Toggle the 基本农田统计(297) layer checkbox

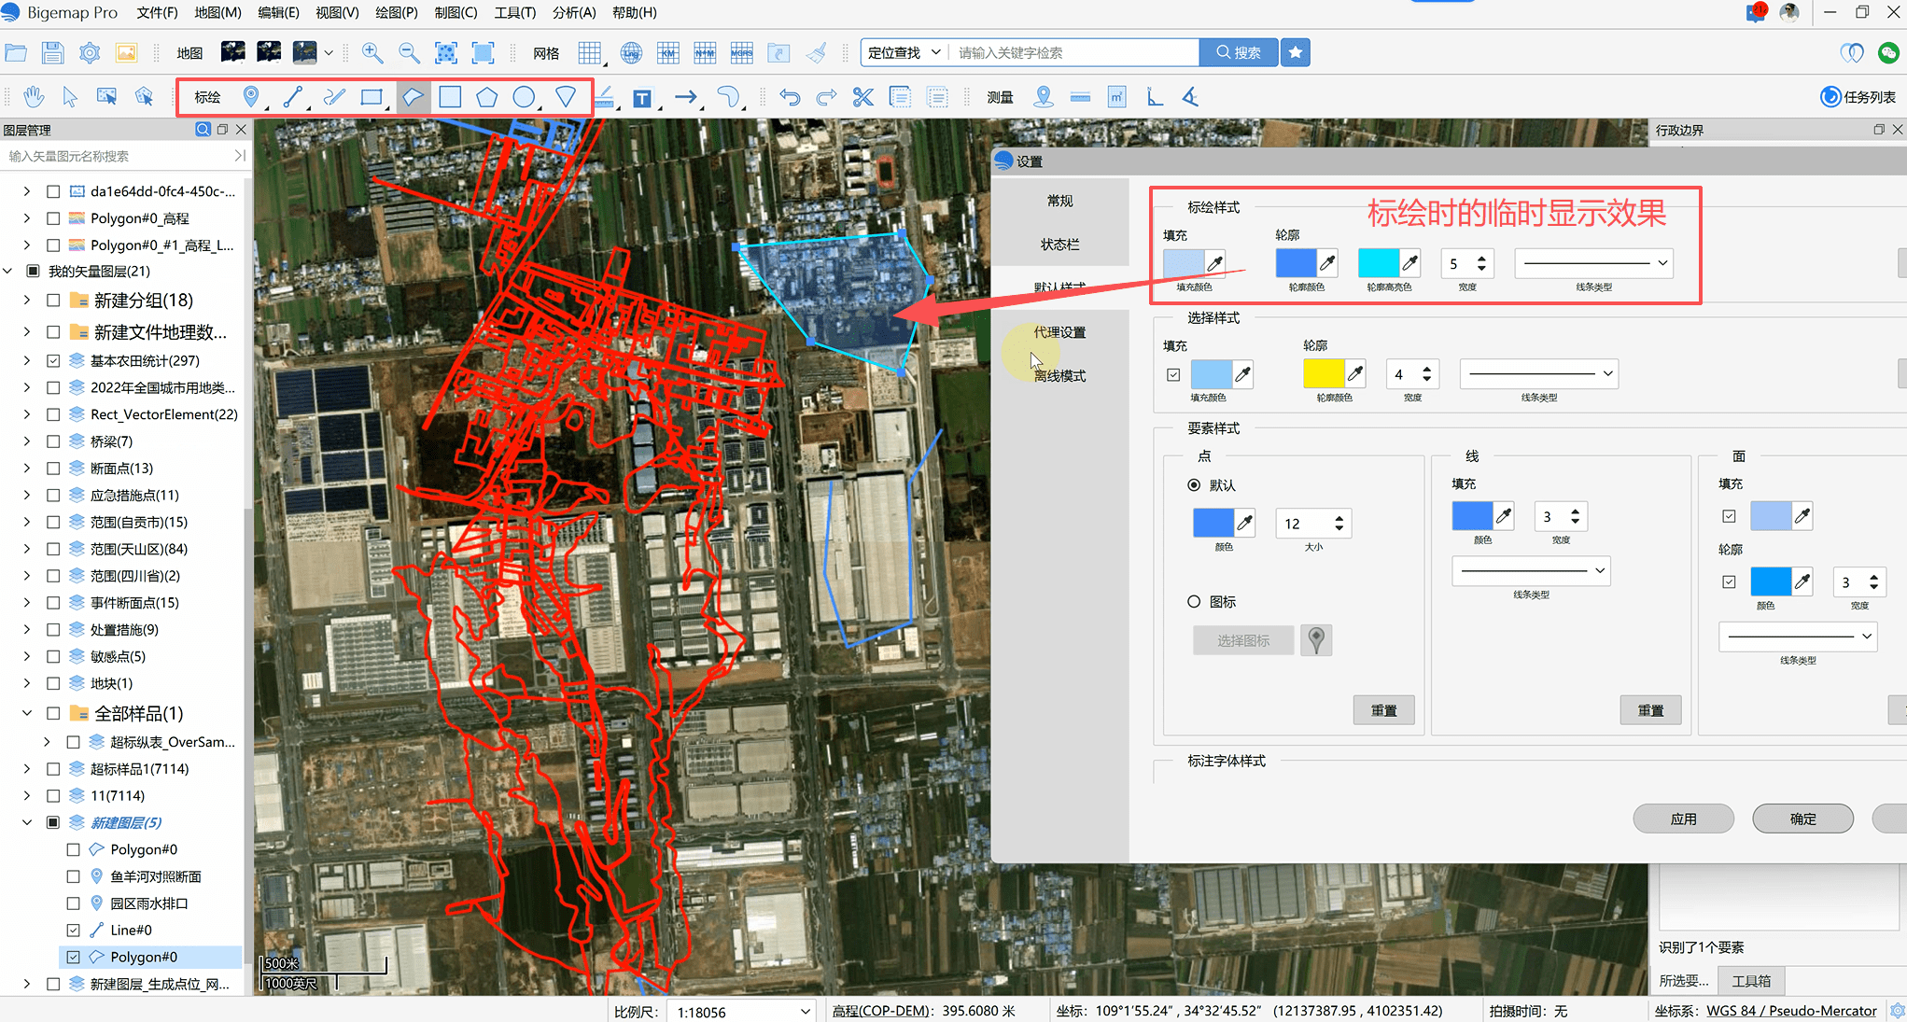tap(53, 361)
